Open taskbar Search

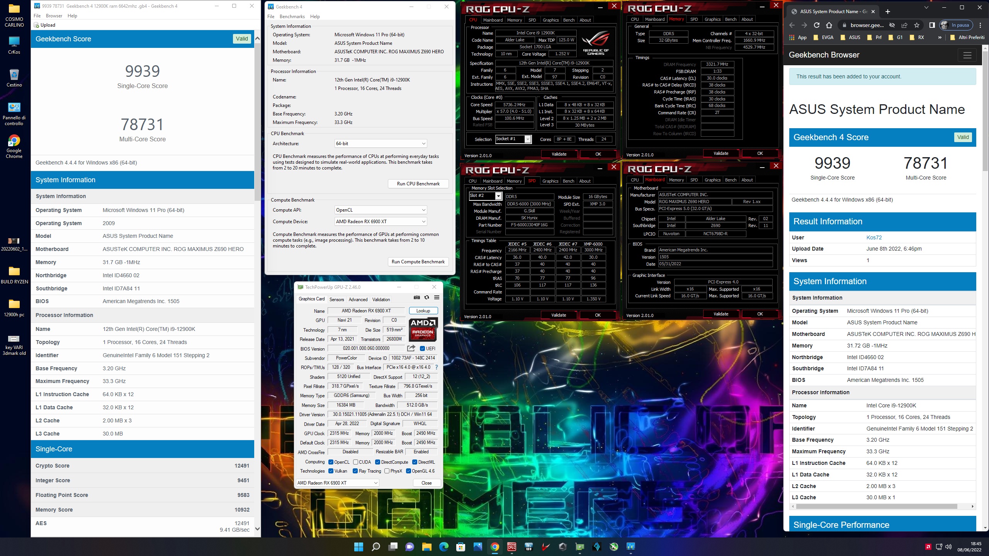click(376, 546)
